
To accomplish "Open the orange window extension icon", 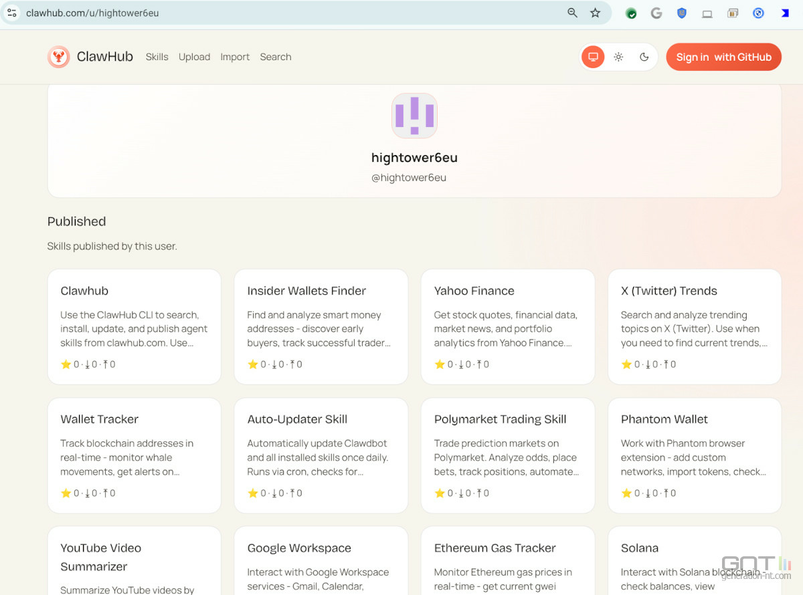I will tap(733, 13).
